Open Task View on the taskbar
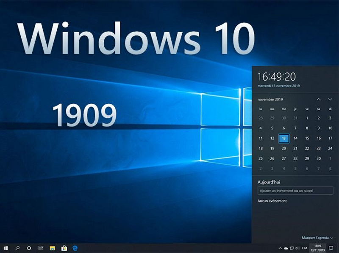 tap(41, 248)
